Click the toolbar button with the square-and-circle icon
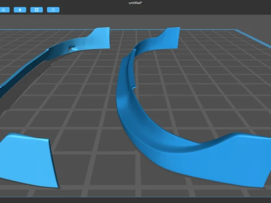Image resolution: width=271 pixels, height=203 pixels. pyautogui.click(x=37, y=10)
